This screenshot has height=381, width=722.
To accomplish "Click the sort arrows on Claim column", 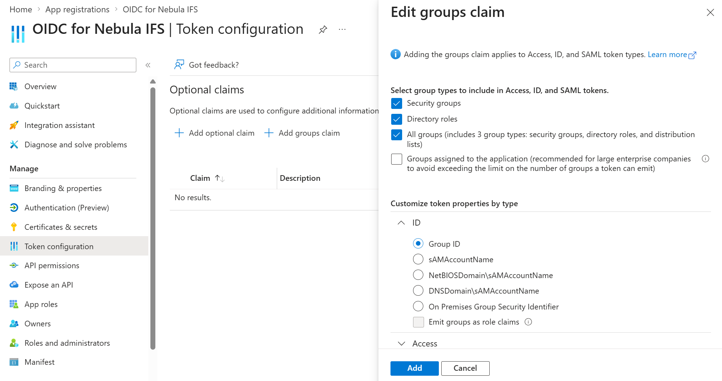I will point(220,178).
